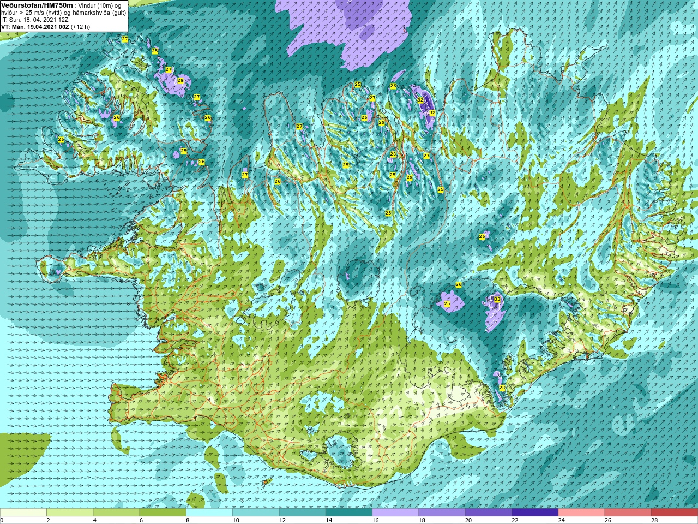Image resolution: width=698 pixels, height=524 pixels.
Task: Click the legend tick label 16
Action: pos(375,520)
